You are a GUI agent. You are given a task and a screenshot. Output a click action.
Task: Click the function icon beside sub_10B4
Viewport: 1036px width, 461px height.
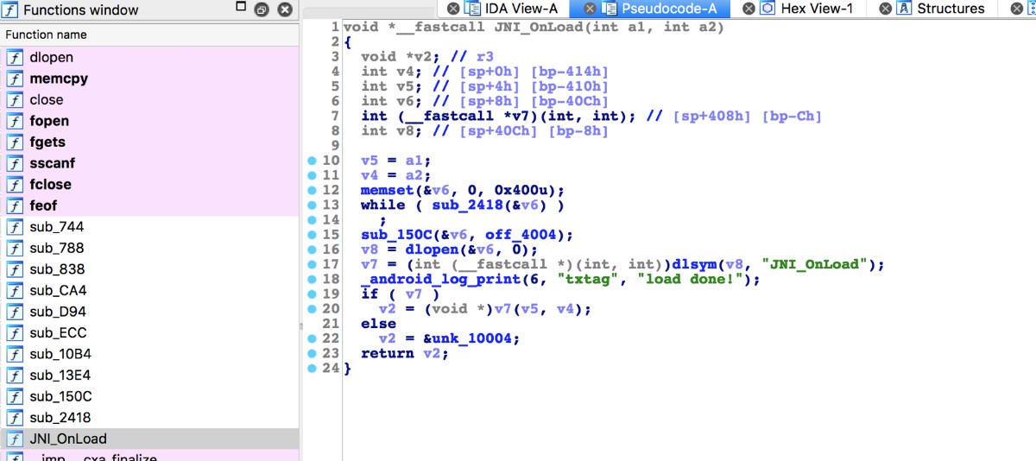point(15,354)
